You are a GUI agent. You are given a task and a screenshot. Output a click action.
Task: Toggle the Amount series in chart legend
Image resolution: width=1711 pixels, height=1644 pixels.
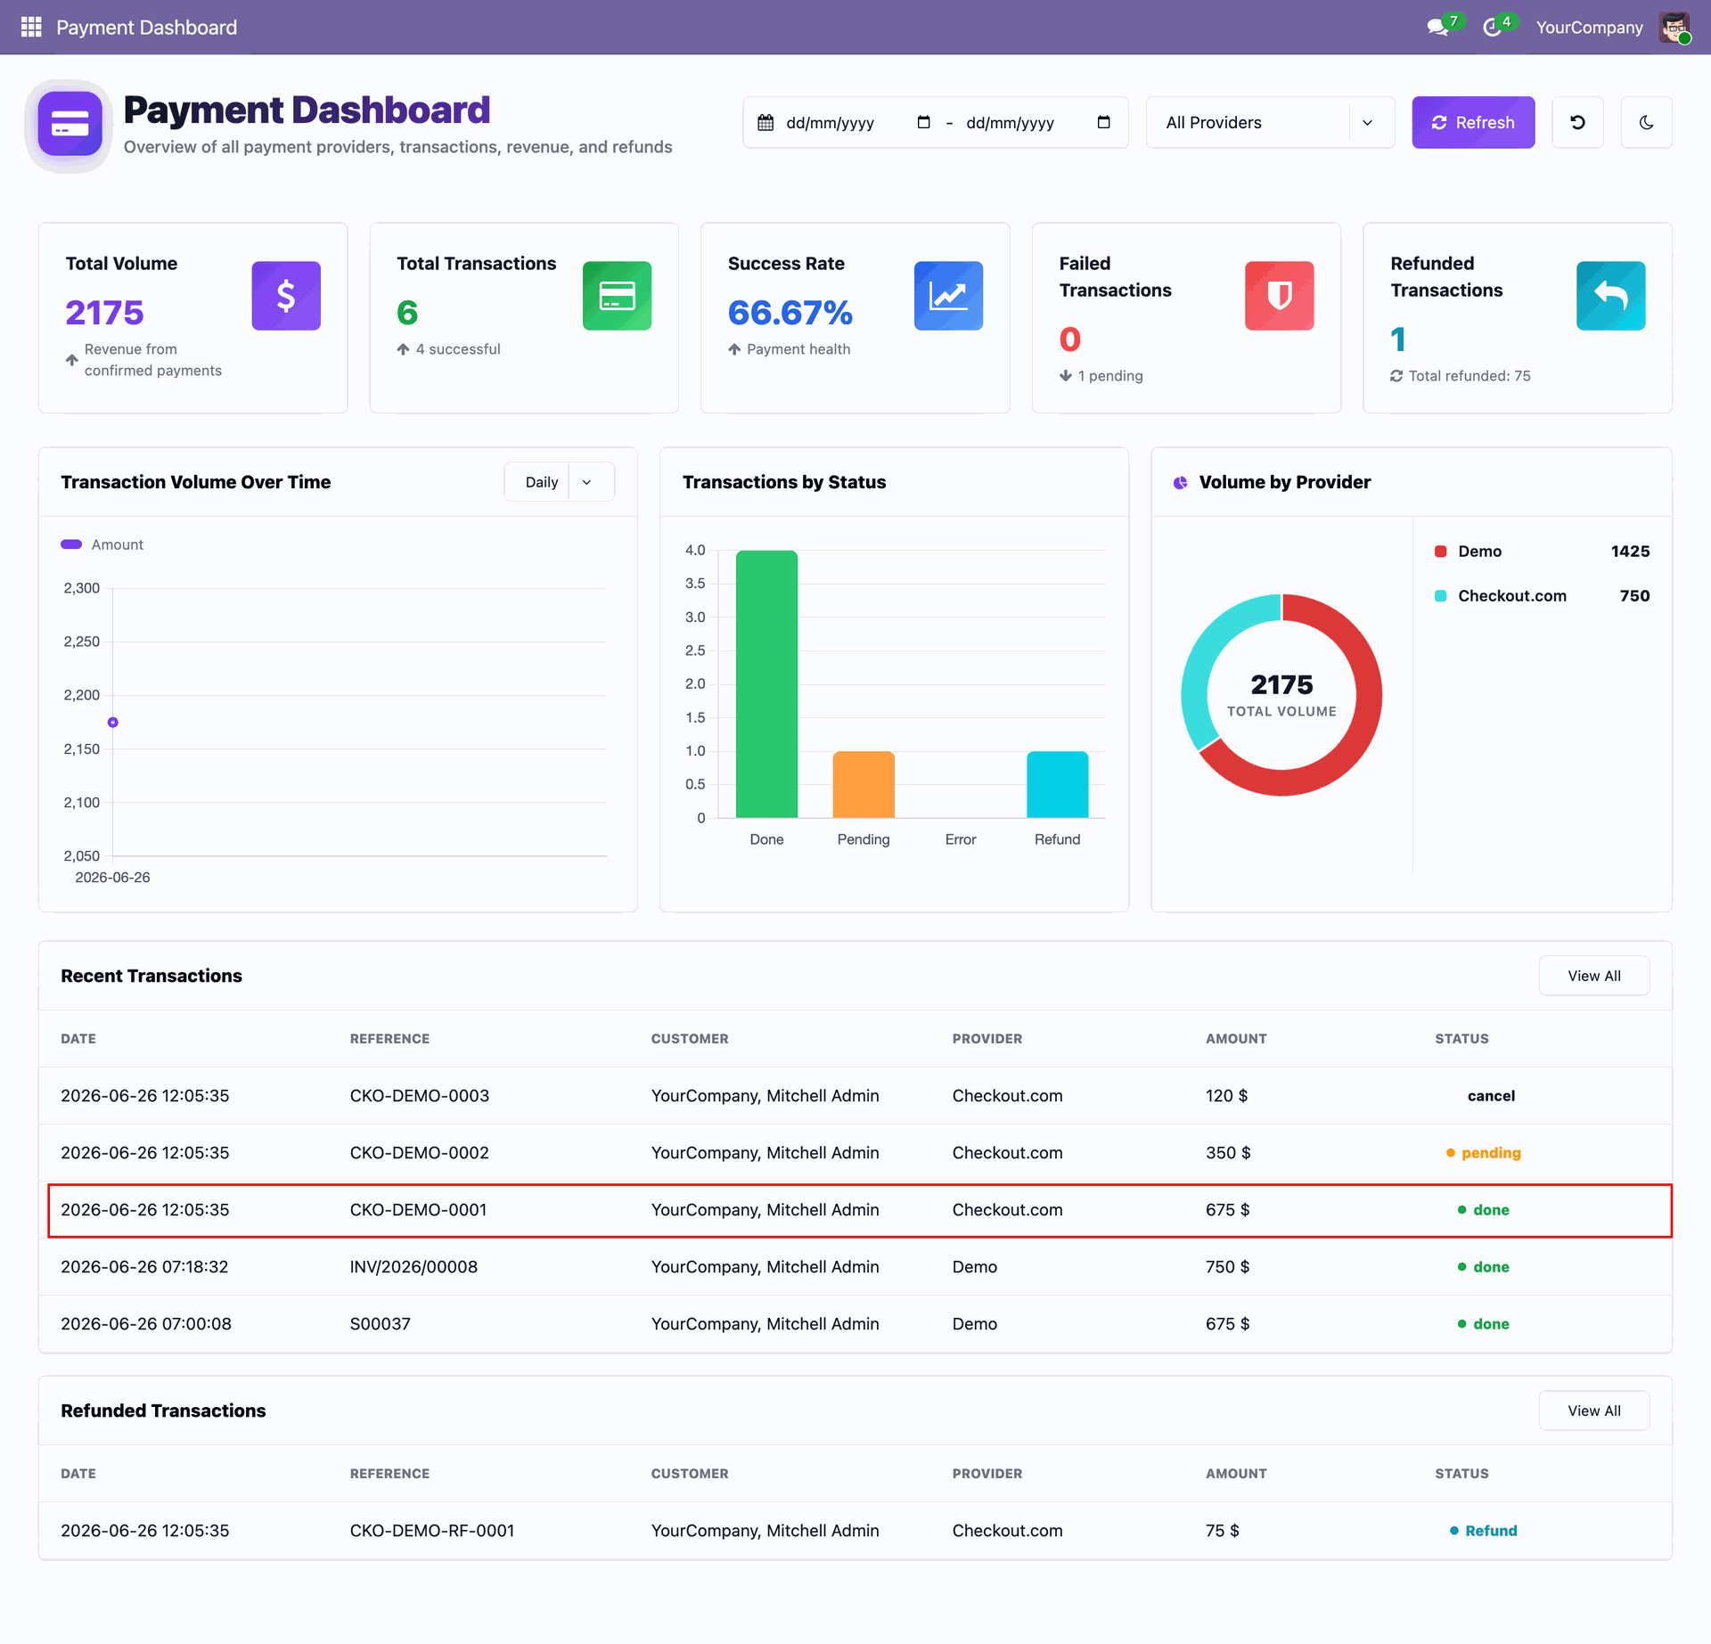(102, 544)
